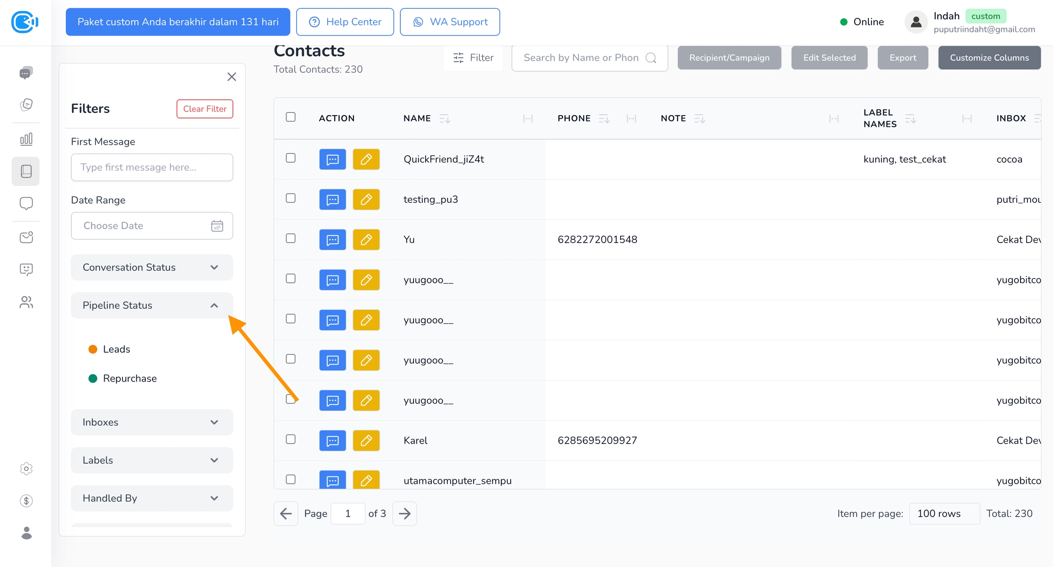Open chat for QuickFriend_jiZ4t contact
This screenshot has width=1053, height=567.
[332, 159]
